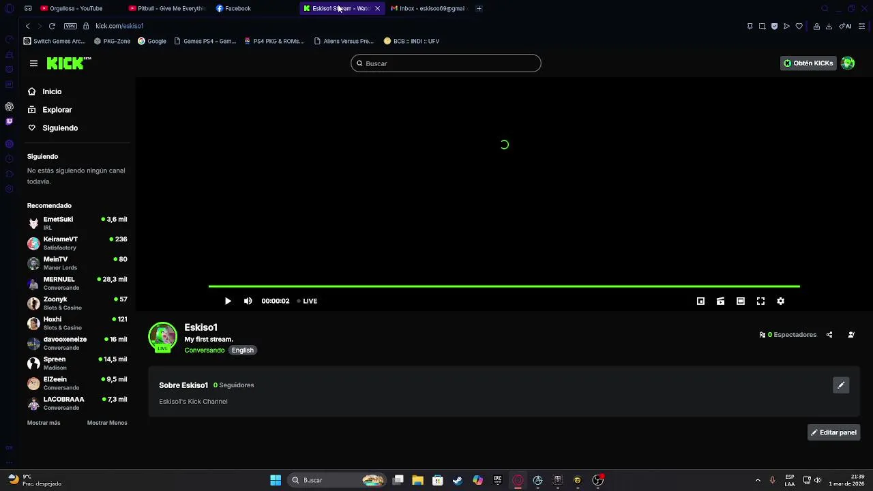The height and width of the screenshot is (491, 873).
Task: Open recommended channel KeirameVT
Action: [x=77, y=243]
